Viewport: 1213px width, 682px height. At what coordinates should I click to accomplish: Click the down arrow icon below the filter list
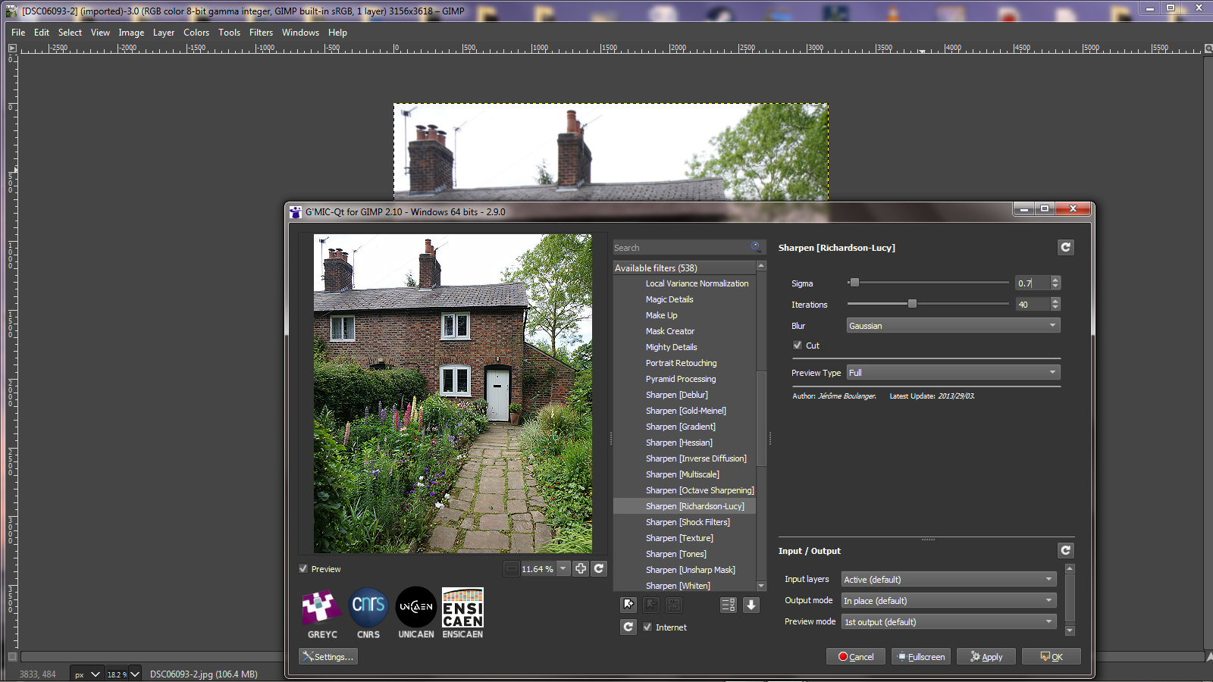click(751, 604)
